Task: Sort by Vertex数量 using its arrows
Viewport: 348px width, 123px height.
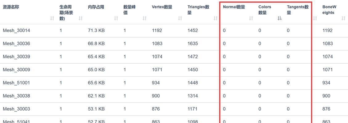Action: 180,18
